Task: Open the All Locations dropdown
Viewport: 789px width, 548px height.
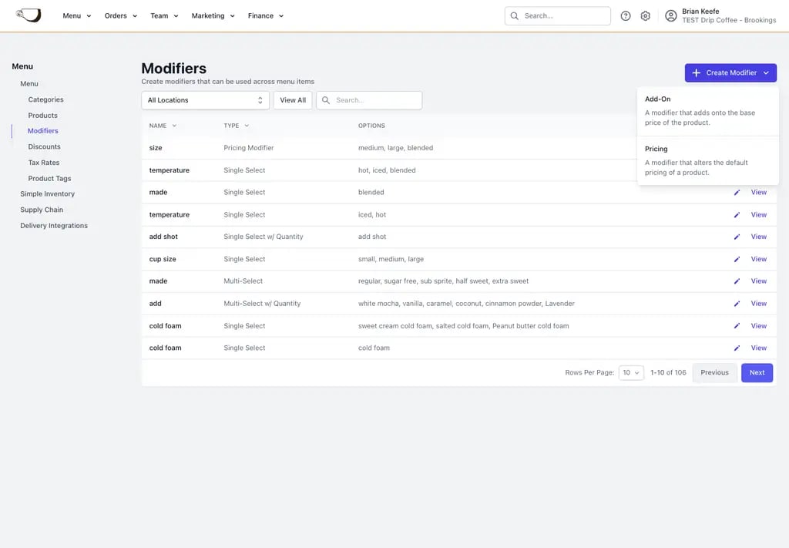Action: coord(205,100)
